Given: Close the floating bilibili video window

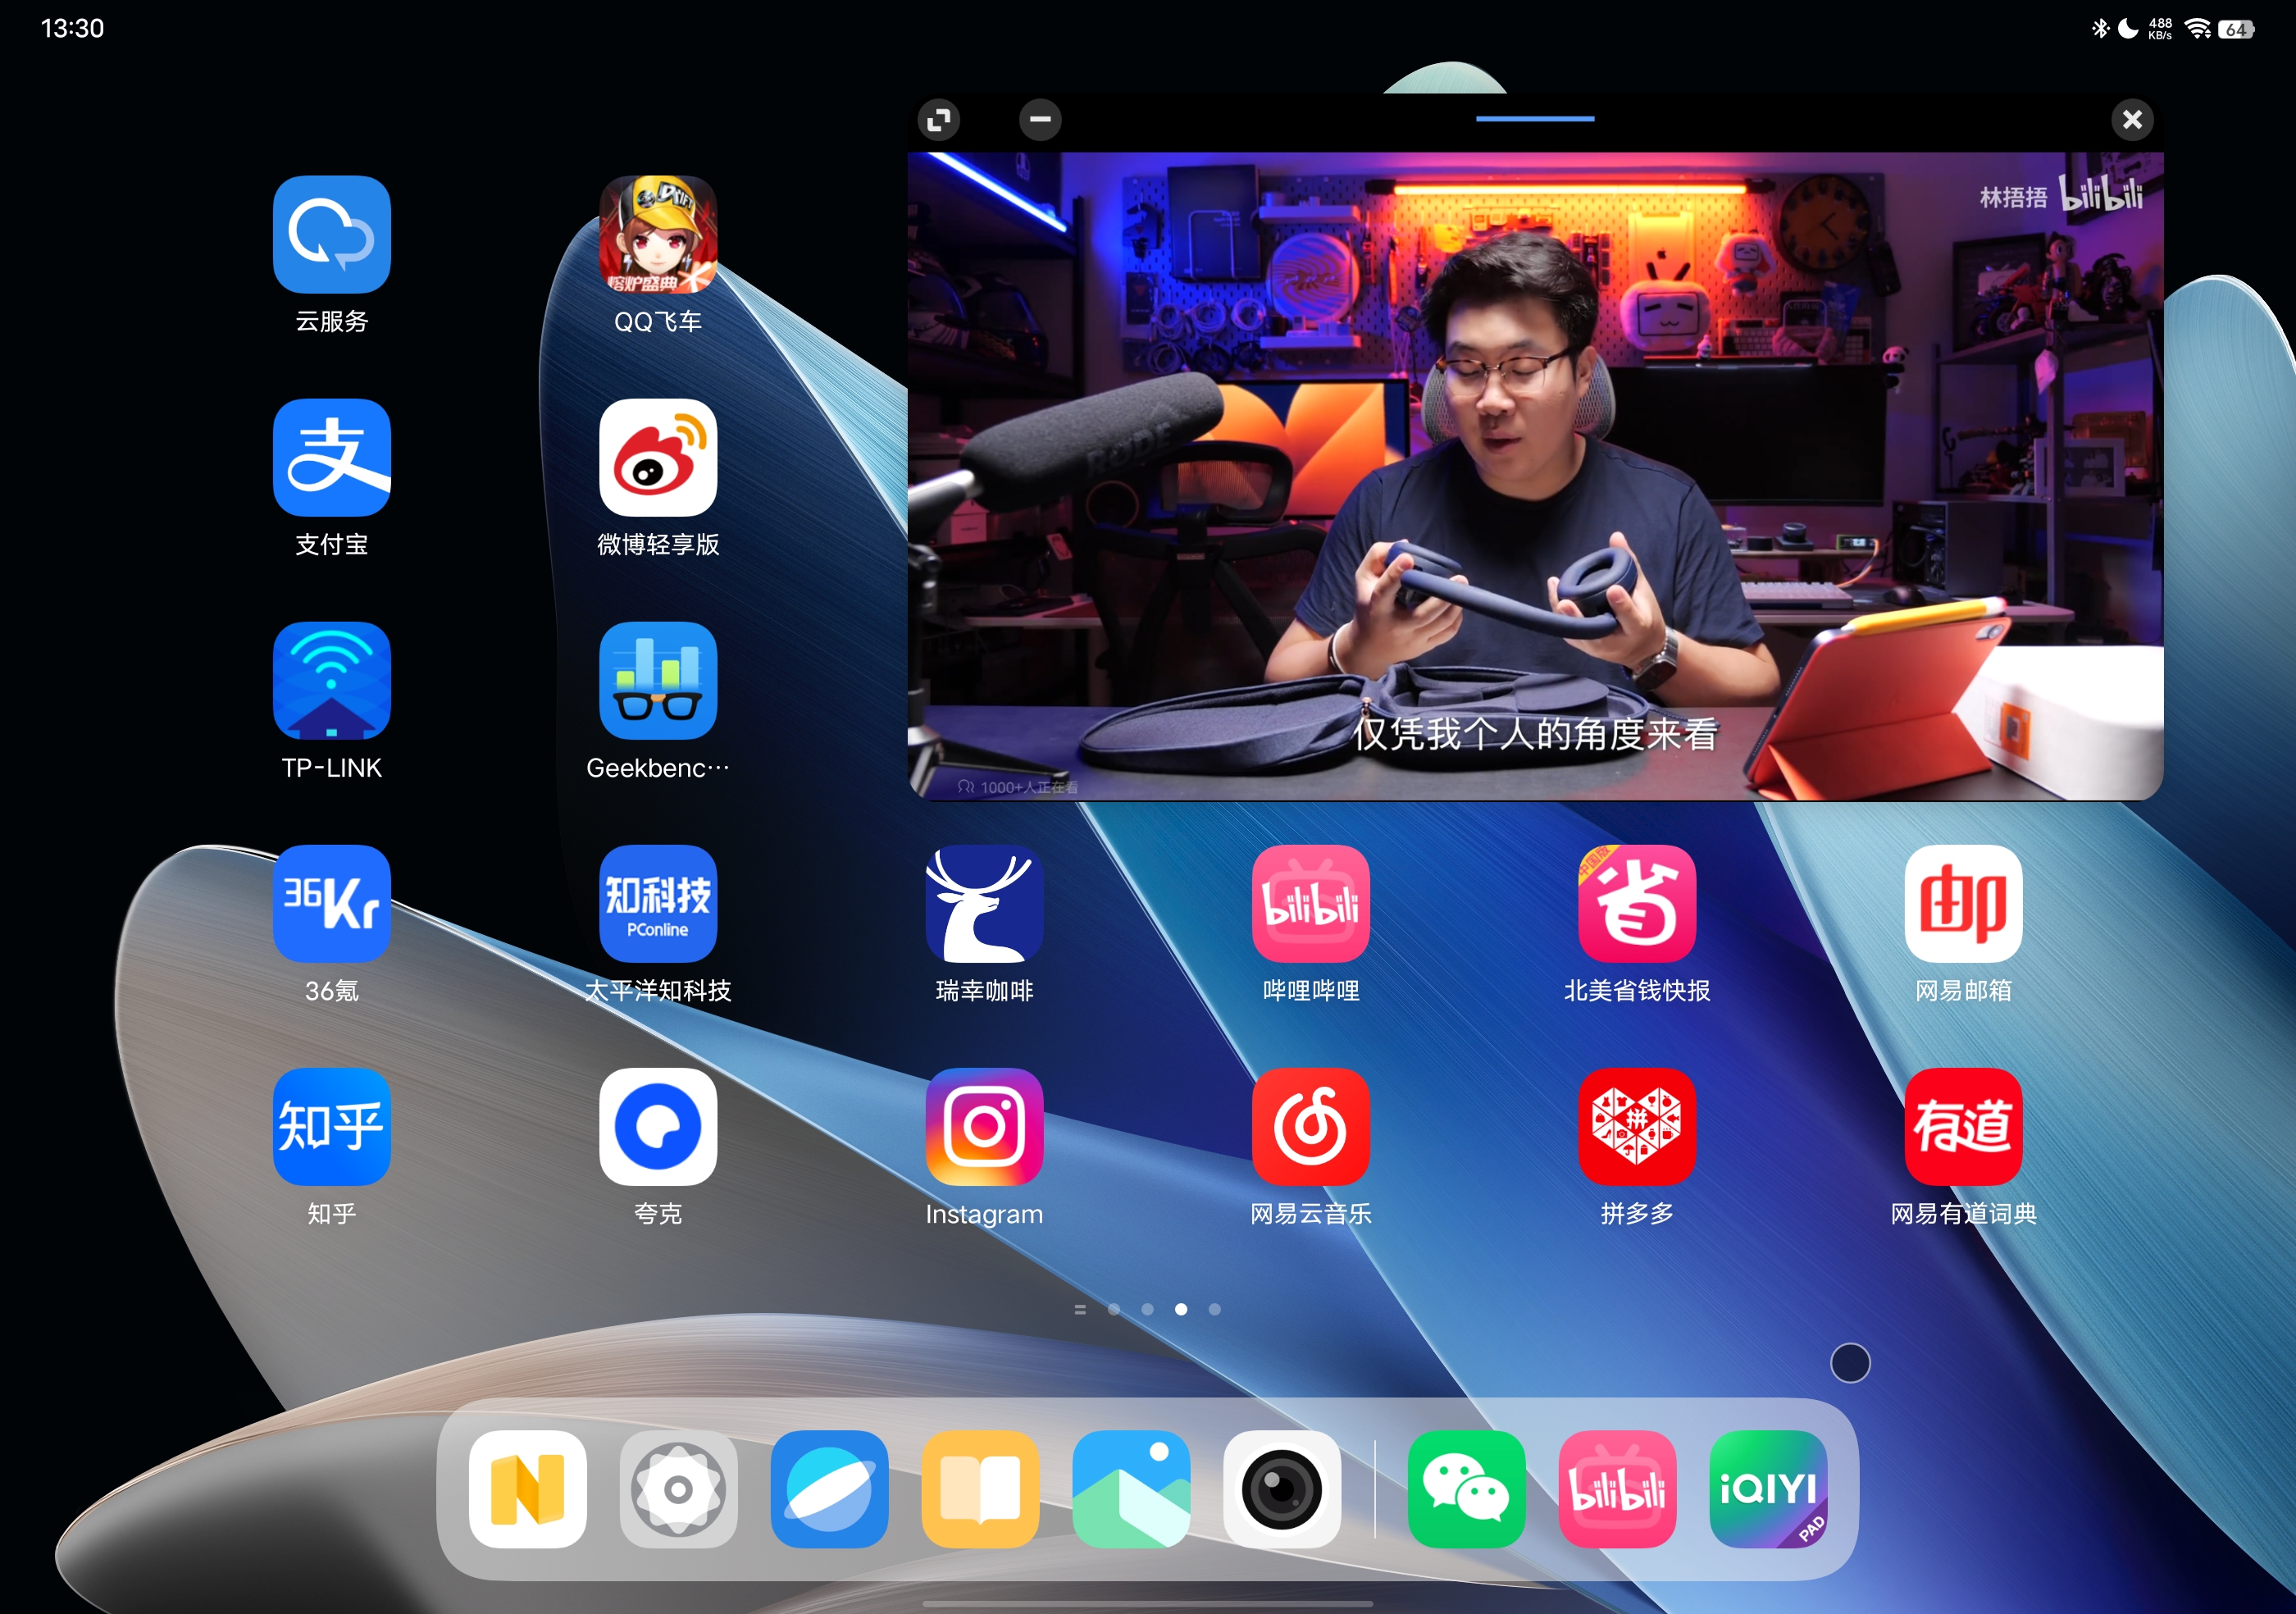Looking at the screenshot, I should click(2132, 120).
